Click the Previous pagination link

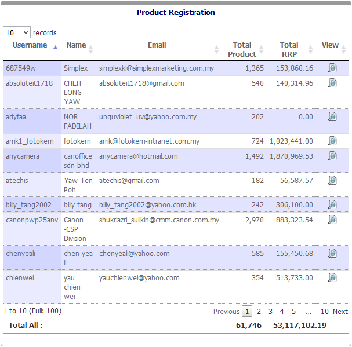226,312
